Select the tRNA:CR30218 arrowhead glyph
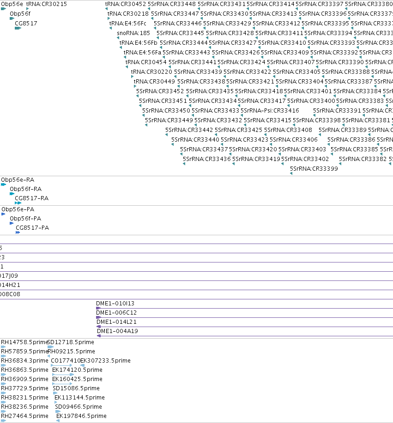This screenshot has height=423, width=393. click(x=109, y=18)
